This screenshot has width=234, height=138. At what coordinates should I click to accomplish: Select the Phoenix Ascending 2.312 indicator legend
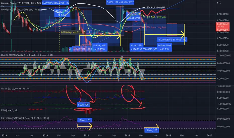(27, 55)
